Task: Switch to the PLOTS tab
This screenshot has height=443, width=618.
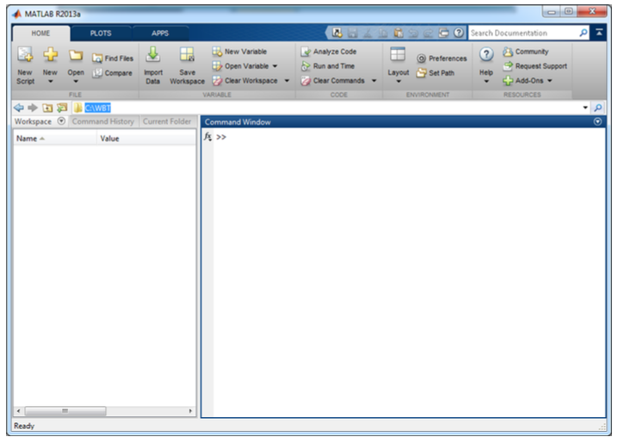Action: pyautogui.click(x=101, y=33)
